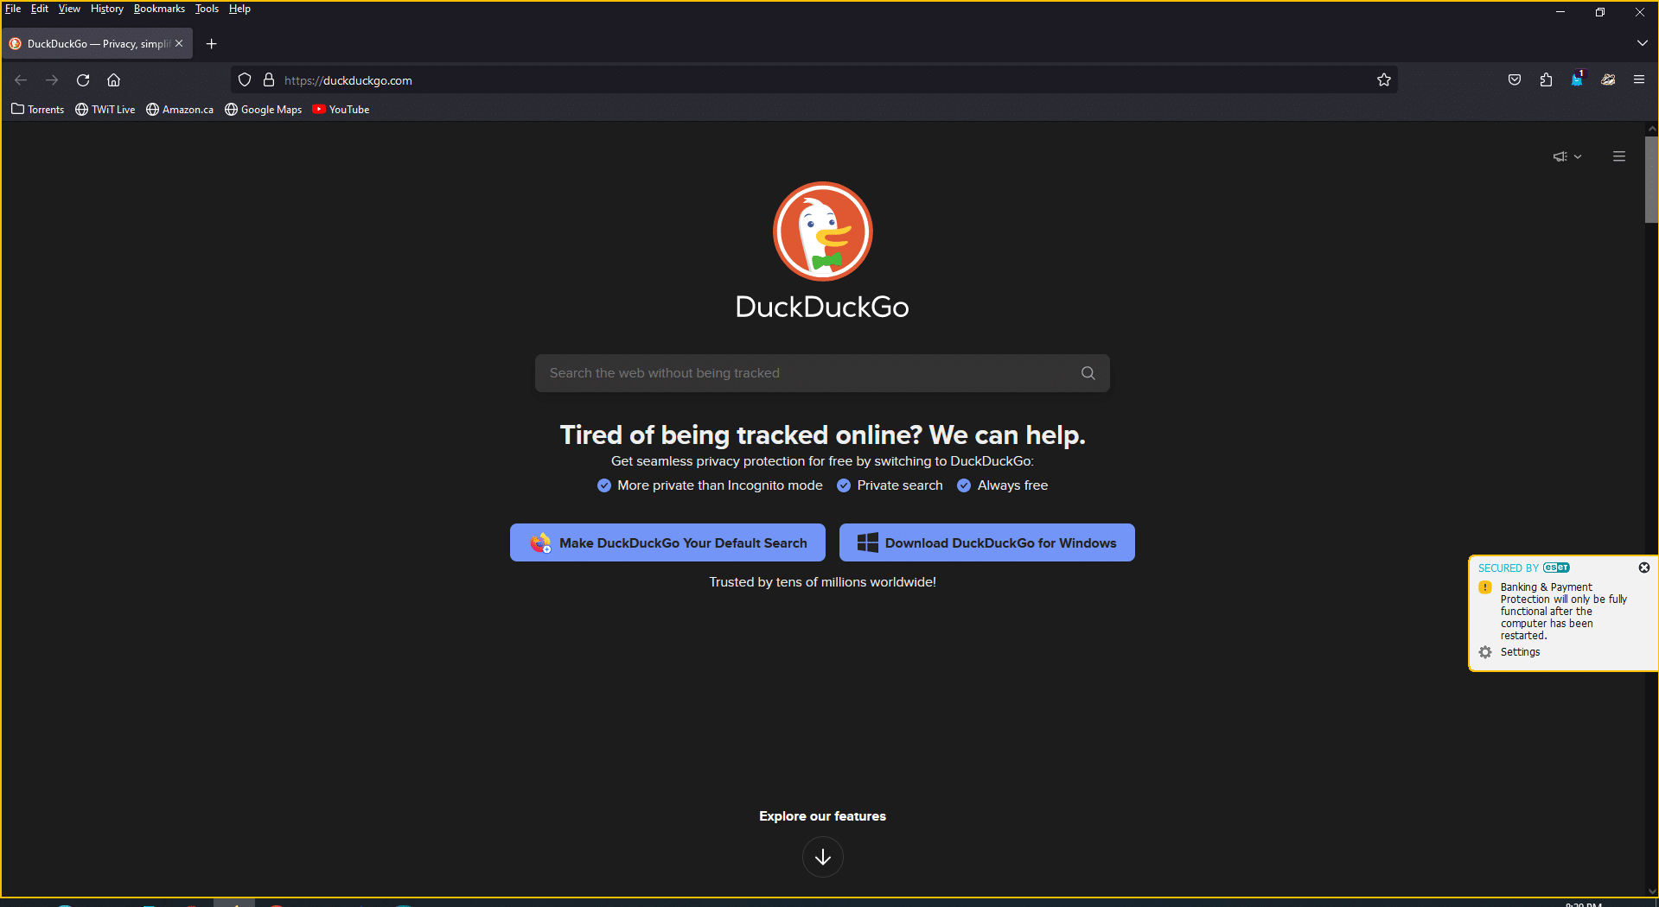Open the Help menu

tap(239, 9)
